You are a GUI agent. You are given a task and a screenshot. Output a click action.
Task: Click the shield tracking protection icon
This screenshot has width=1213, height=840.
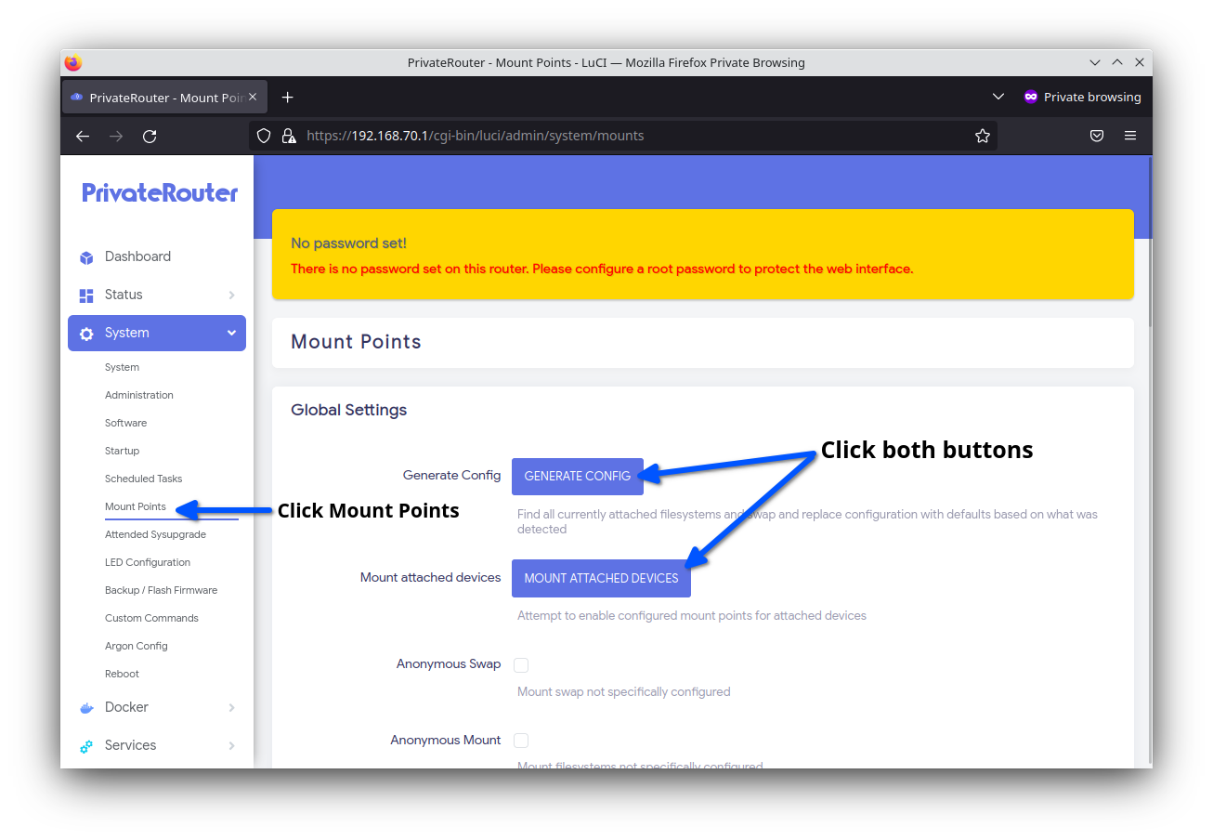point(264,136)
